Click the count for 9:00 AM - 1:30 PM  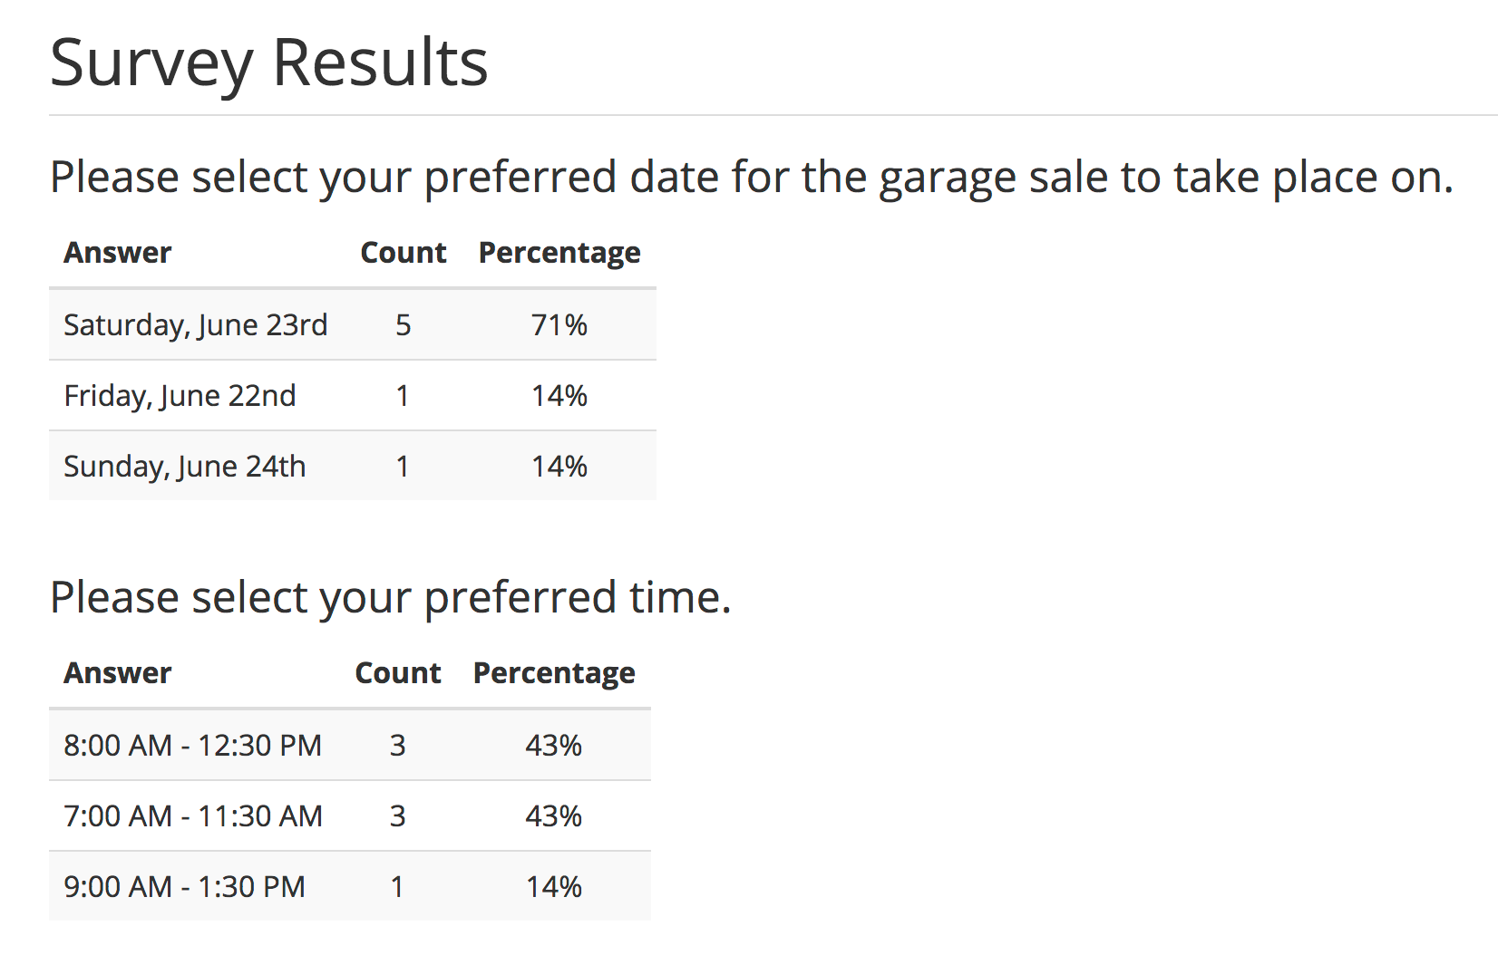(397, 887)
